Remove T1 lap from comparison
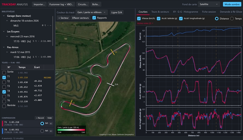The image size is (243, 140). [51, 124]
